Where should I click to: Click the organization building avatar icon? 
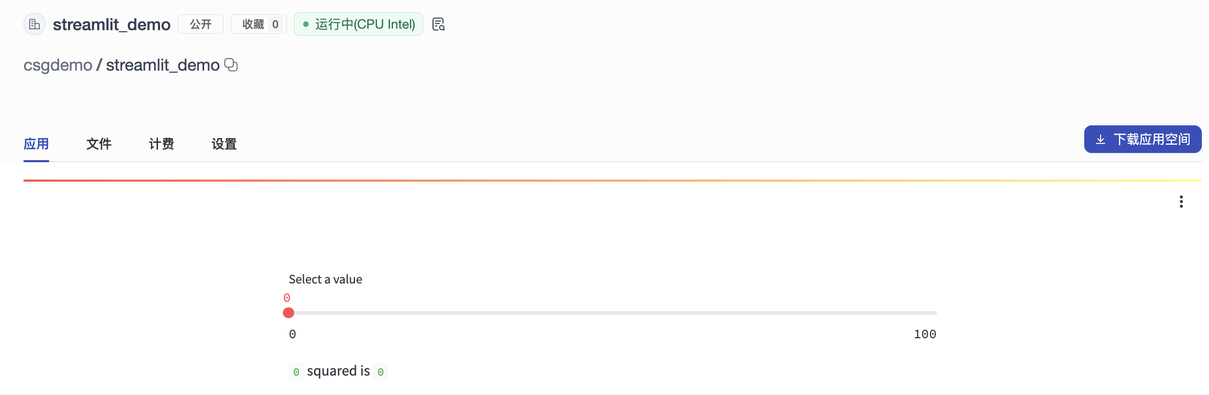click(34, 24)
